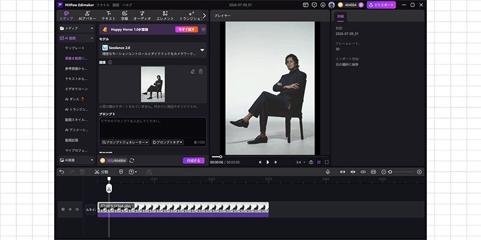Viewport: 481px width, 240px height.
Task: Open the オーディオ tab
Action: (142, 16)
